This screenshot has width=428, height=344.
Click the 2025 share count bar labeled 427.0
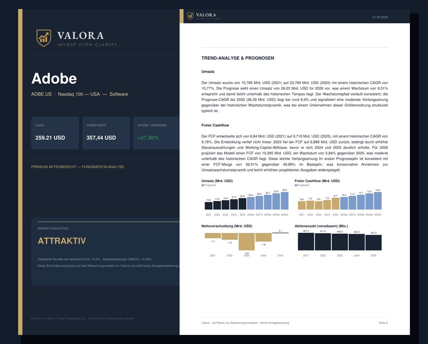pos(374,243)
